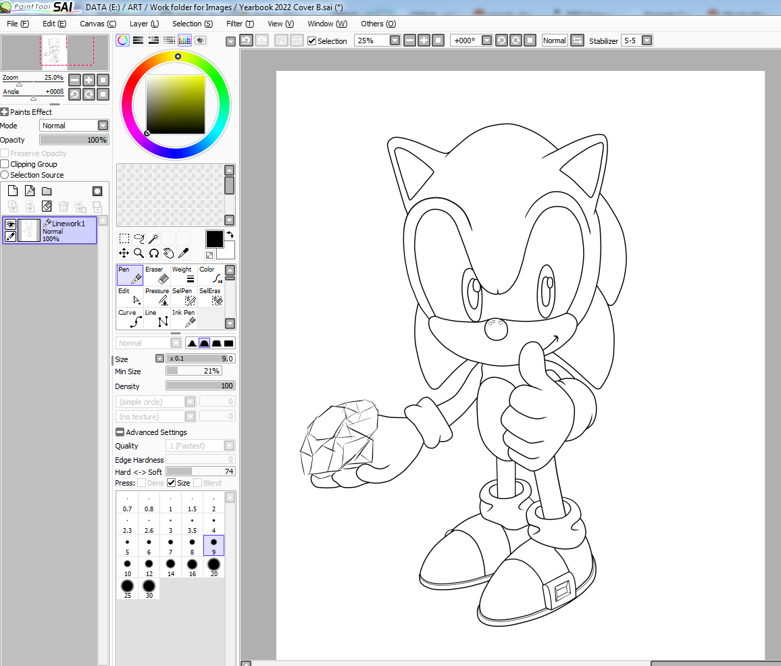
Task: Open the brush Normal mode dropdown
Action: 176,342
